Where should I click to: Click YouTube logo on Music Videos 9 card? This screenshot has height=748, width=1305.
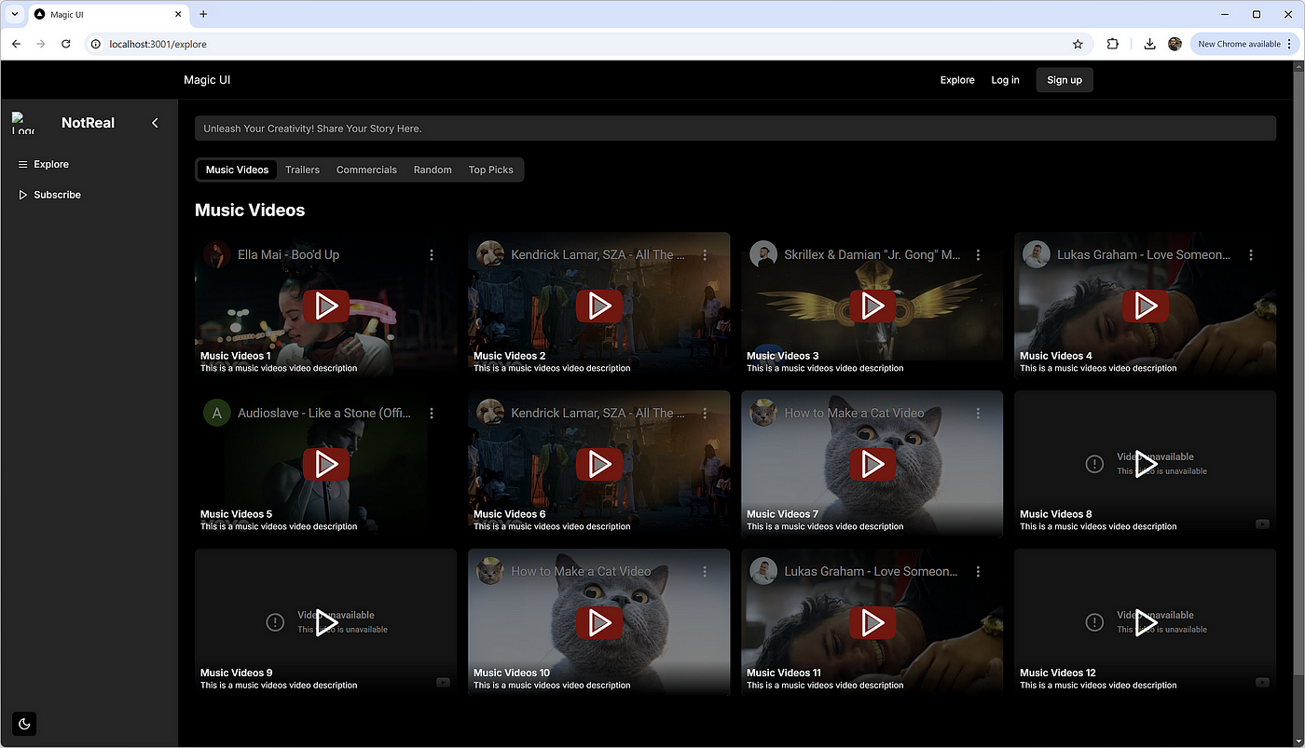pyautogui.click(x=443, y=682)
